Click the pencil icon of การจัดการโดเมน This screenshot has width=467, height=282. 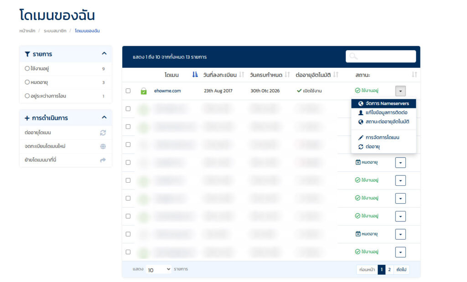[x=361, y=138]
